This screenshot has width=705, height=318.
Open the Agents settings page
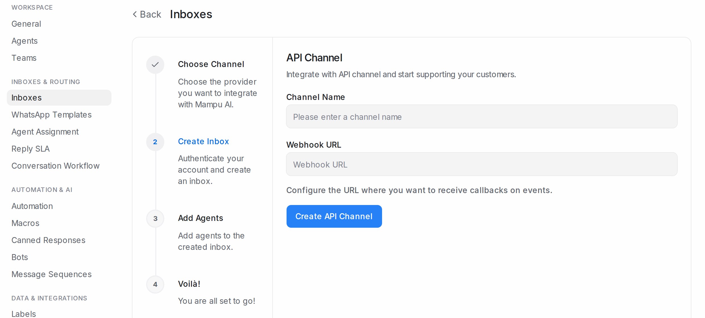click(24, 41)
